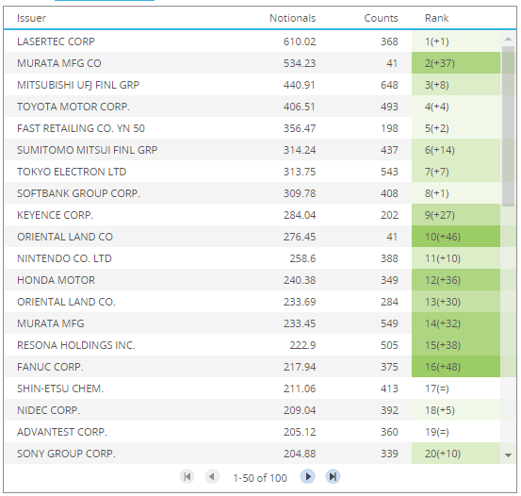The height and width of the screenshot is (496, 521).
Task: Click notional value 610.02
Action: pos(300,41)
